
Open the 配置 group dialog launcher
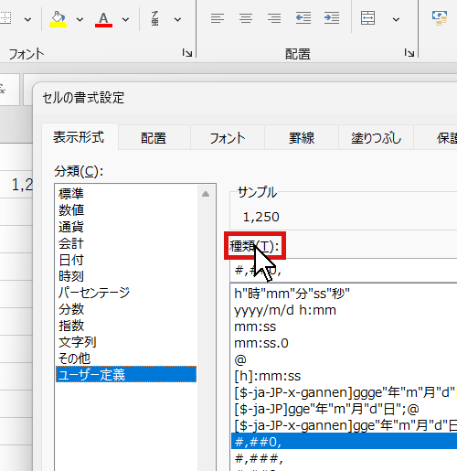point(409,53)
